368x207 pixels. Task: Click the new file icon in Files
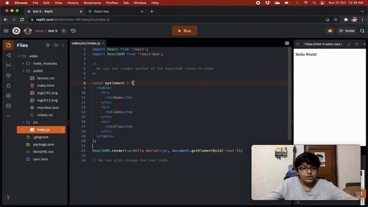[x=48, y=45]
